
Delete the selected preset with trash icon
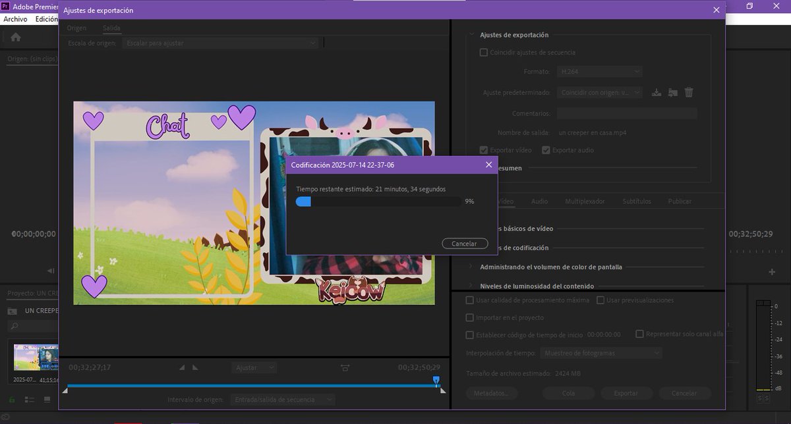tap(688, 92)
